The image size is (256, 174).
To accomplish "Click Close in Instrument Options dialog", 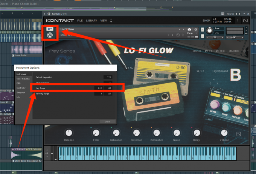I will click(x=107, y=121).
